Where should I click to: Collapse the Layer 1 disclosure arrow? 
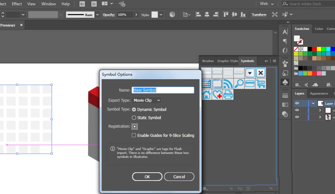[313, 103]
